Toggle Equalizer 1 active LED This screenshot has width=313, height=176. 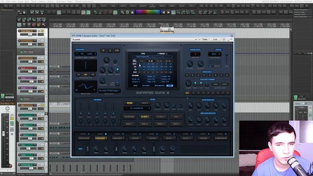tap(106, 134)
